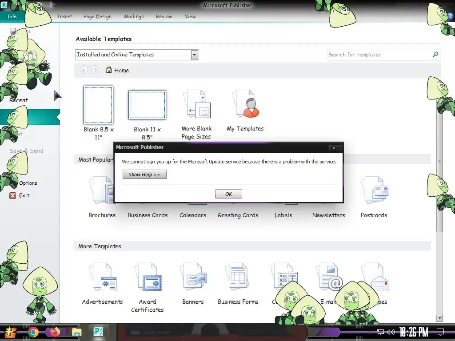Open the Blank 8.5 x 11" template thumbnail

coord(98,105)
